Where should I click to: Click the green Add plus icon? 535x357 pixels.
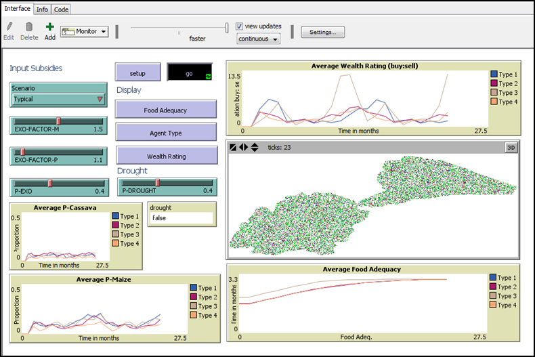[50, 27]
